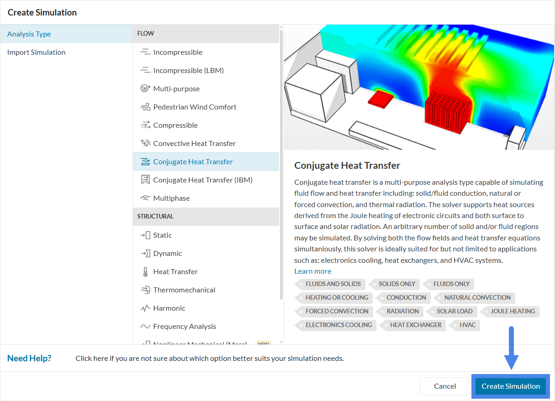Select the Compressible flow icon
Screen dimensions: 555x401
click(x=145, y=125)
